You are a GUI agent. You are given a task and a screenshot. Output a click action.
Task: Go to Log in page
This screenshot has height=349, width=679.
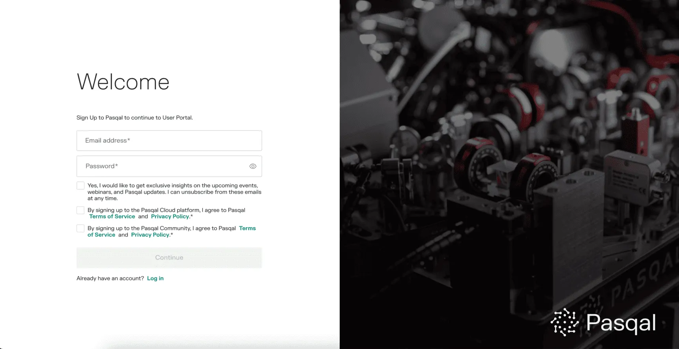point(155,278)
